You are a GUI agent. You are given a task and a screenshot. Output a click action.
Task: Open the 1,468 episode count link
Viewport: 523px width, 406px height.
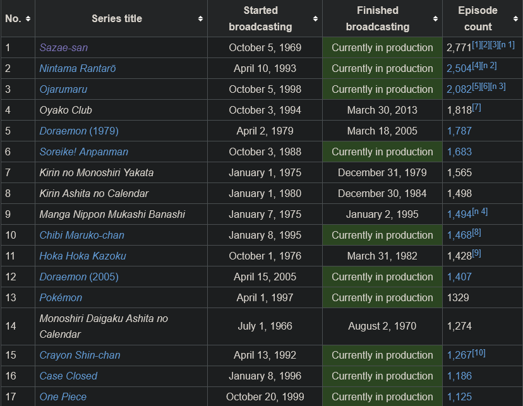[x=459, y=236]
